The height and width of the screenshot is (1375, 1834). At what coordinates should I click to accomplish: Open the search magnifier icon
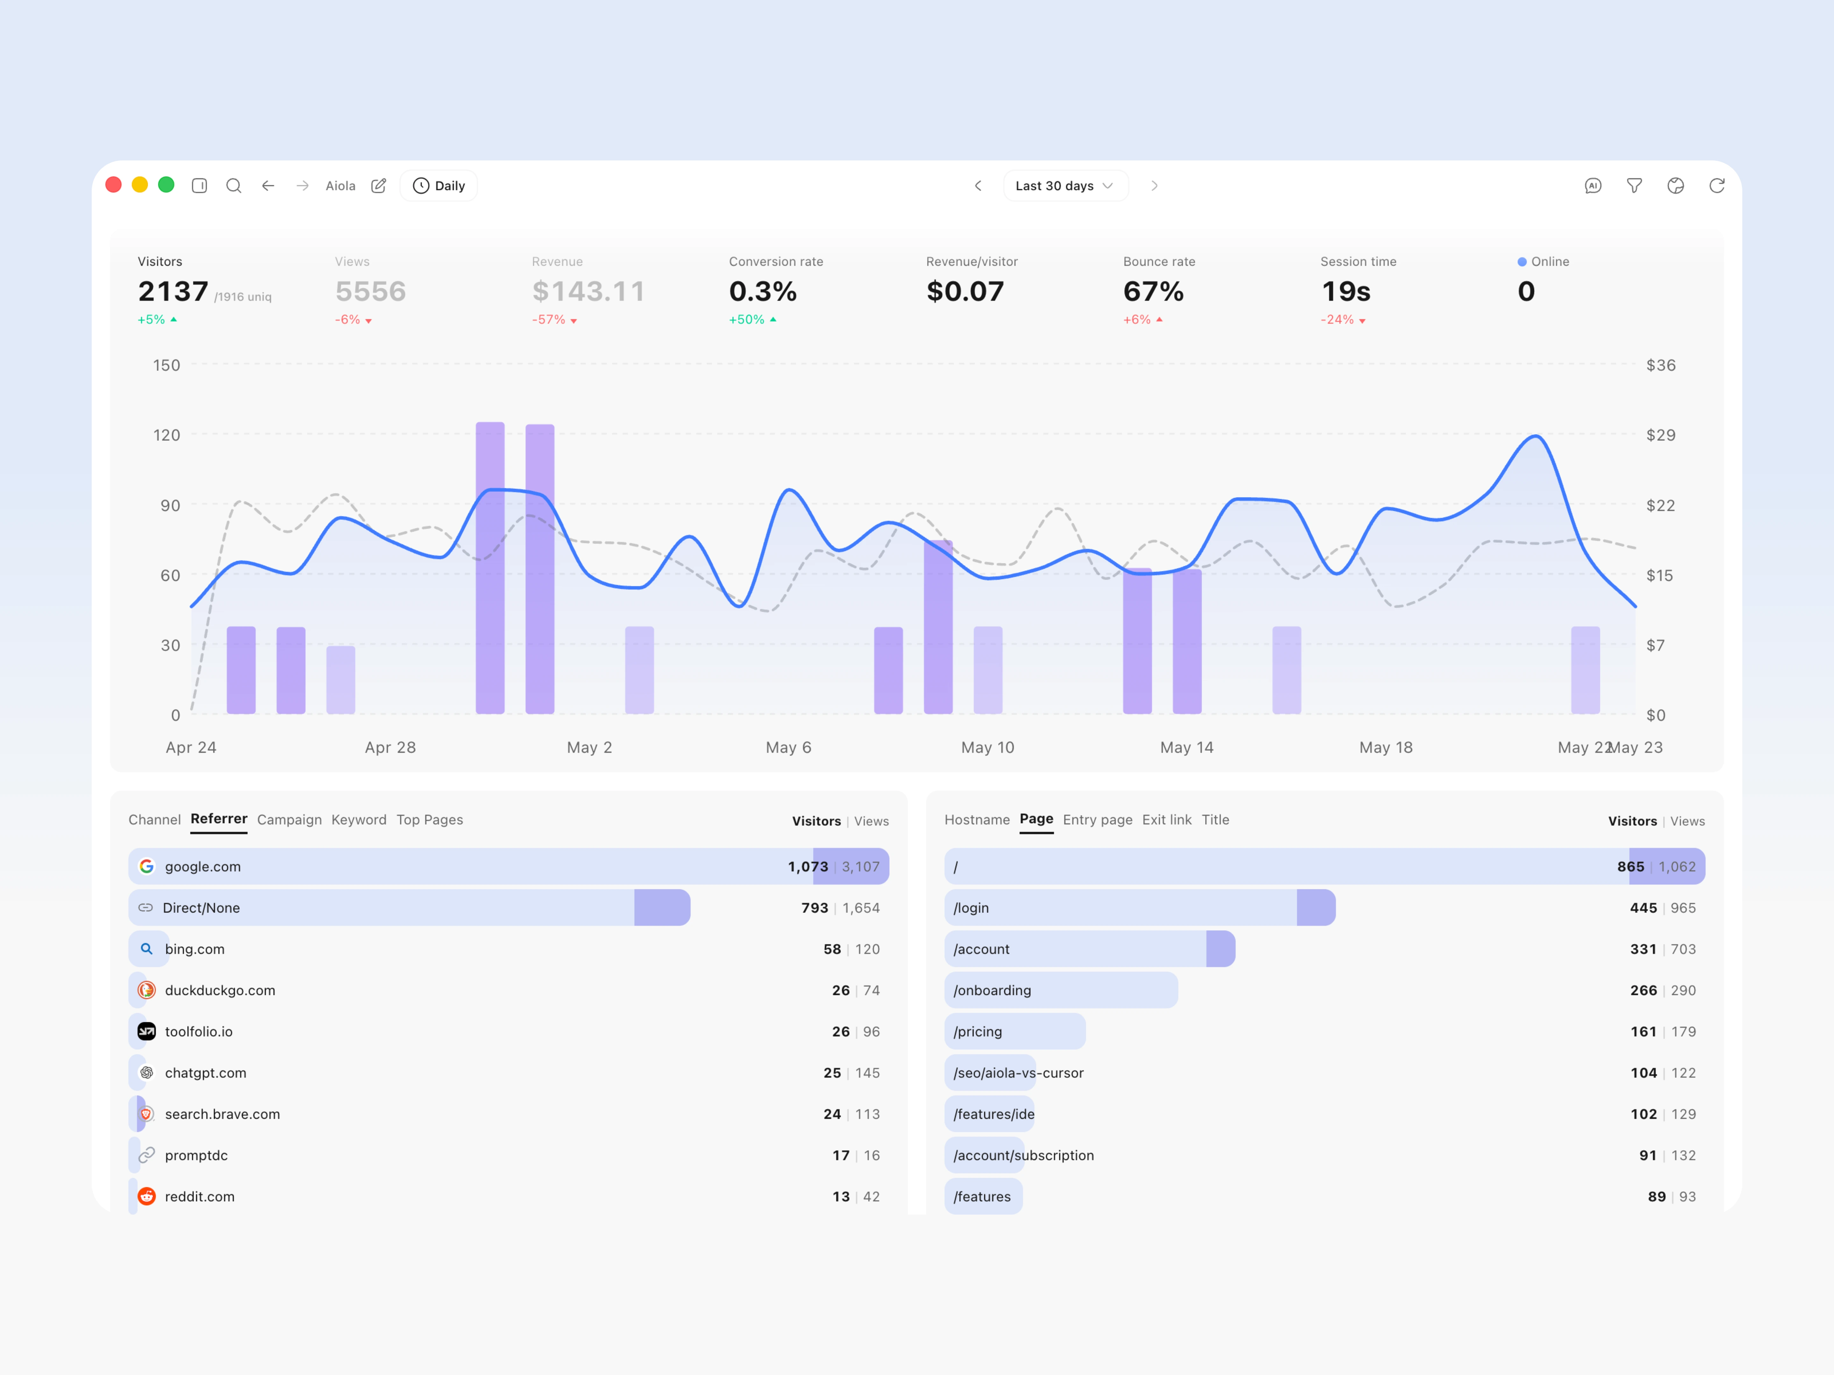(x=234, y=186)
